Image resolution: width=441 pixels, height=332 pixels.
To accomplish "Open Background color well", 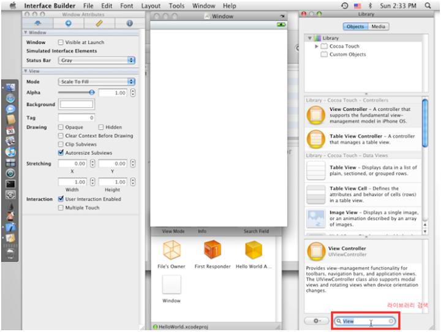I will point(77,104).
